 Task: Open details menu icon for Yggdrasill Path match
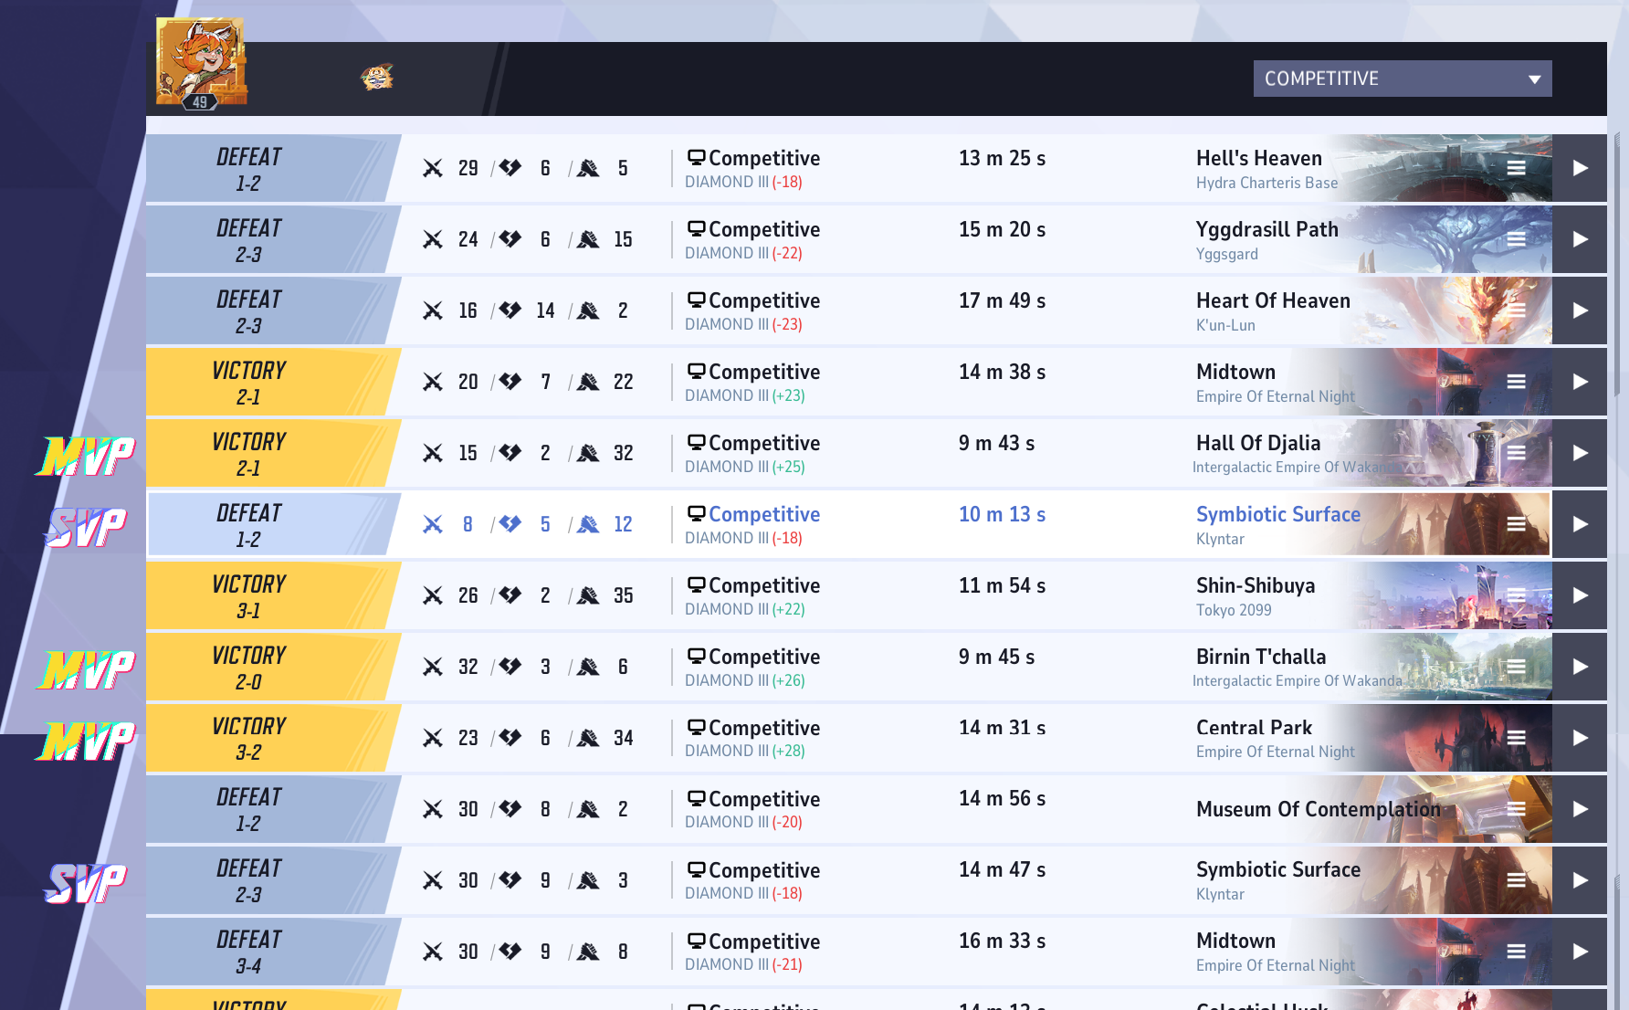pyautogui.click(x=1516, y=239)
